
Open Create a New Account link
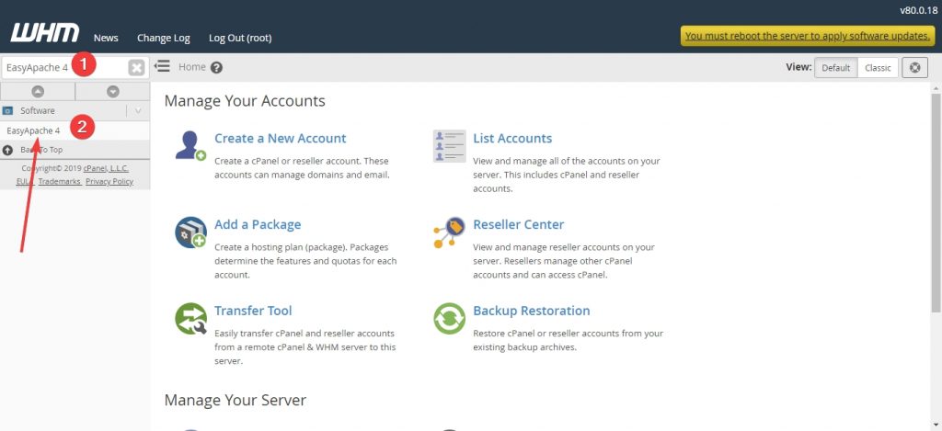coord(280,138)
